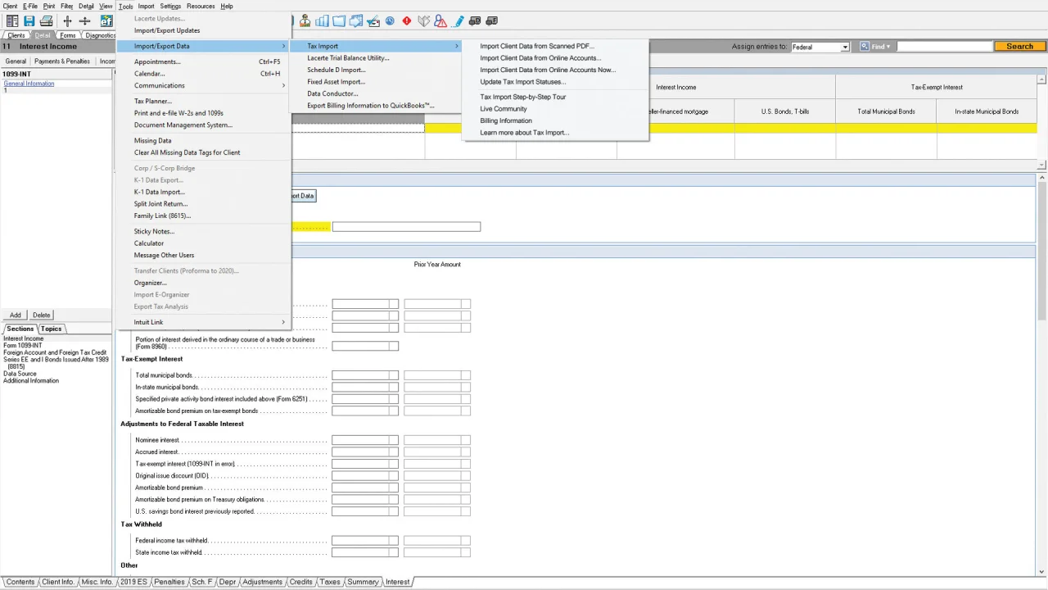Open the Topics tab in left panel
1048x590 pixels.
pyautogui.click(x=51, y=329)
